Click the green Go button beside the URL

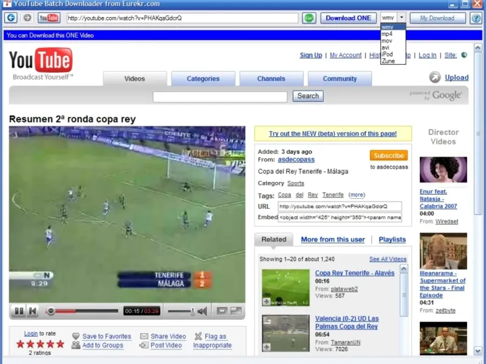[309, 18]
